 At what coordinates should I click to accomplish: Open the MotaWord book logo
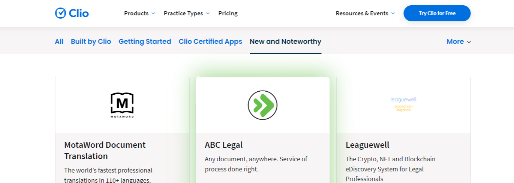tap(122, 105)
